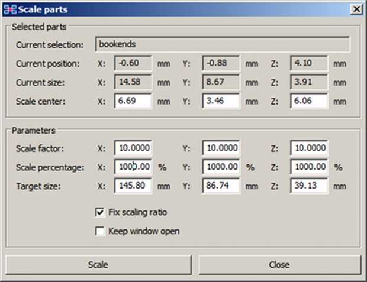
Task: Edit the Scale percentage Z field
Action: pos(309,167)
